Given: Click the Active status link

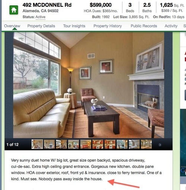Looking at the screenshot, I should 41,17.
